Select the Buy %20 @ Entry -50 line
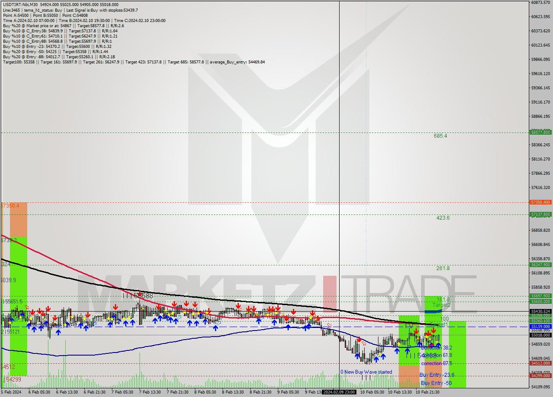 (55, 51)
